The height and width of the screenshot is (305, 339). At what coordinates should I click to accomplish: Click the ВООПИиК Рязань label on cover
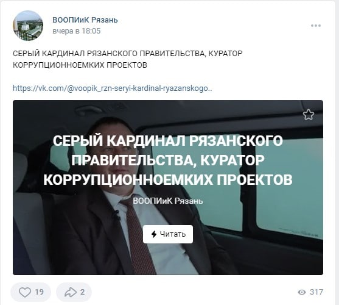click(168, 201)
